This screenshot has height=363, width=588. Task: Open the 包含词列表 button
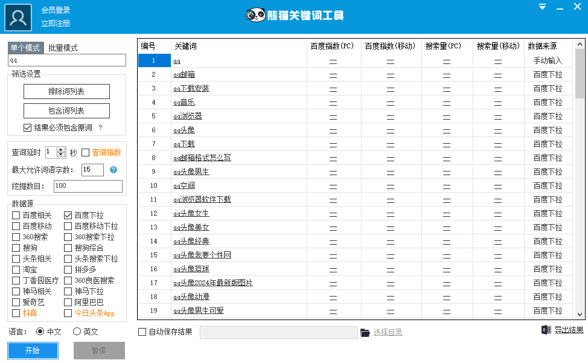click(66, 111)
